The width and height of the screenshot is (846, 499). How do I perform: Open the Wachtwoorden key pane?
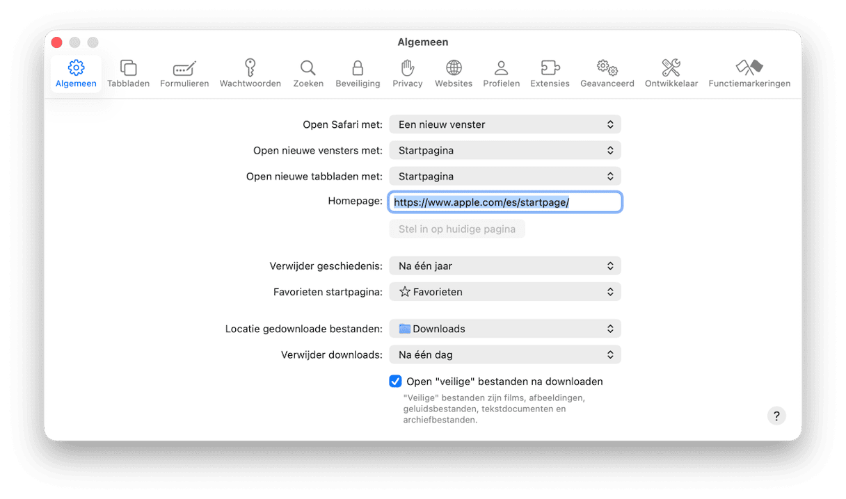(x=250, y=74)
